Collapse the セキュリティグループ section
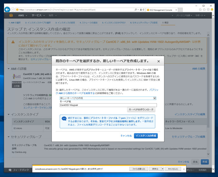This screenshot has height=177, width=218. coord(9,137)
